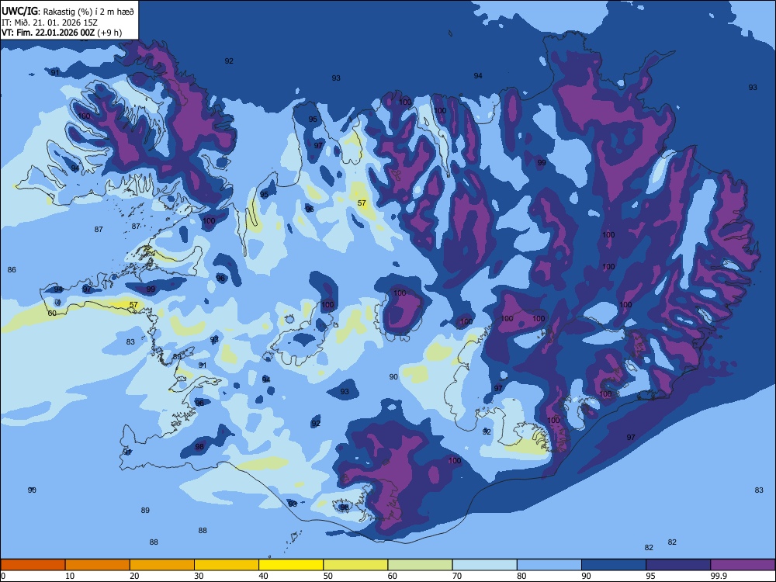Select the 'IT: Mið. 21. 01. 2026 15Z' line

(x=50, y=23)
